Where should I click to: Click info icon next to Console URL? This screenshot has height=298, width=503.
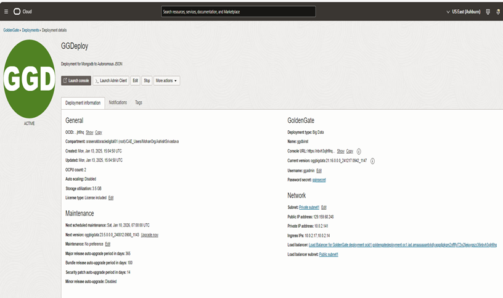(359, 151)
